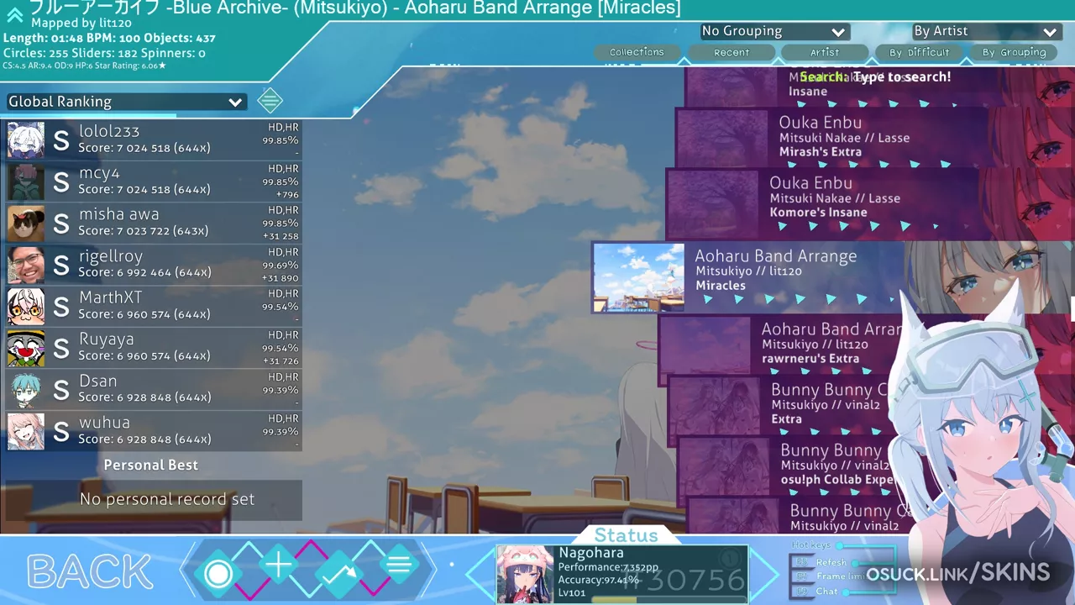1075x605 pixels.
Task: Click Nagohara's profile avatar in the Status panel
Action: (526, 575)
